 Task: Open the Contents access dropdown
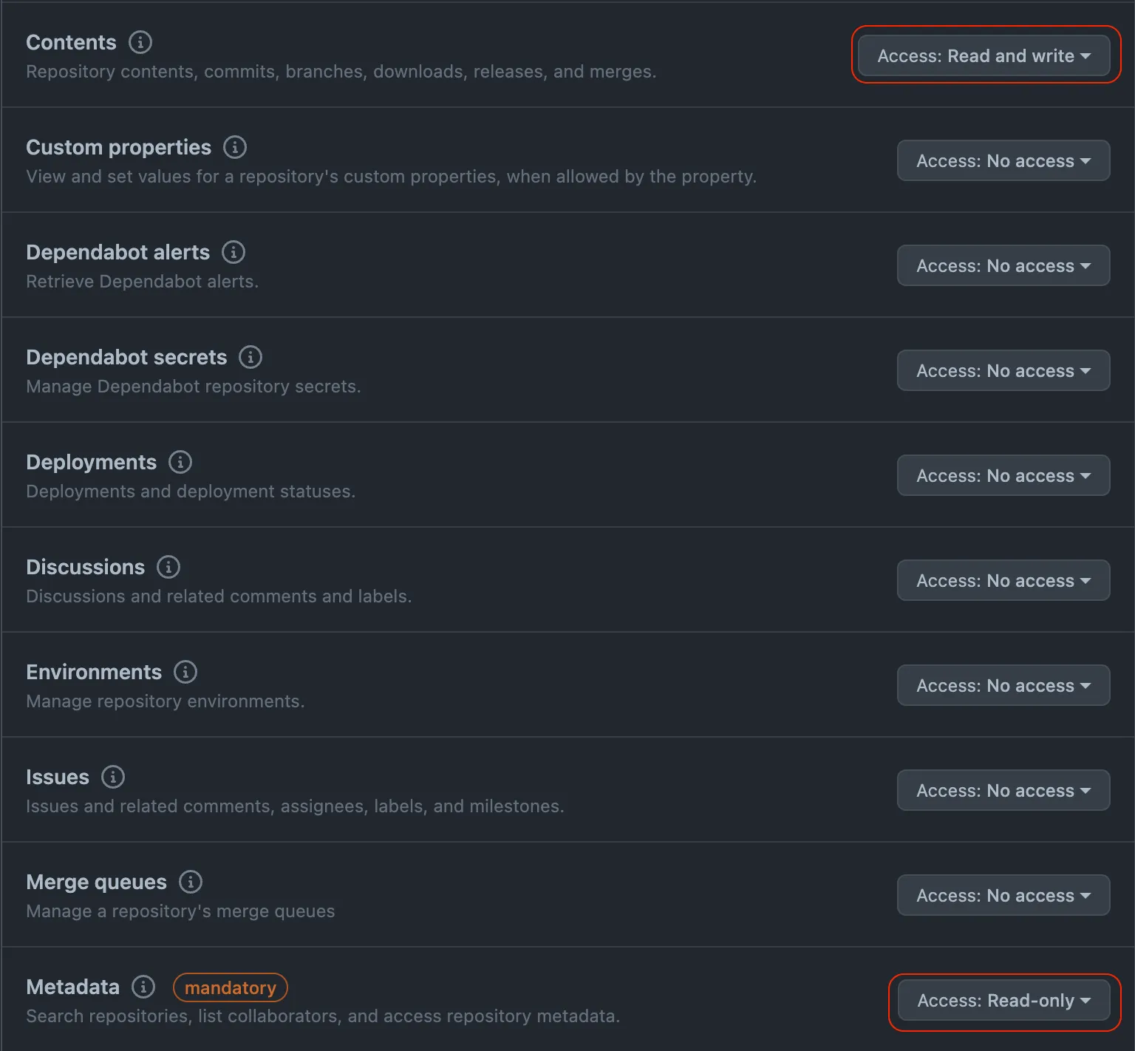[x=984, y=55]
